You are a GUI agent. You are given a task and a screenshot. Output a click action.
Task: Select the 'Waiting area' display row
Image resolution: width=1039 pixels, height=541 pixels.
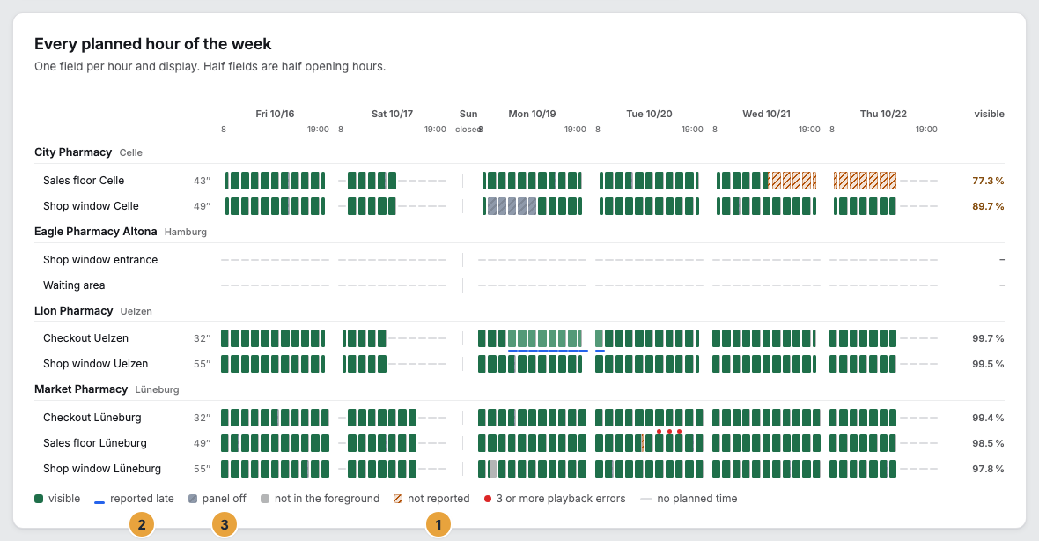(519, 285)
